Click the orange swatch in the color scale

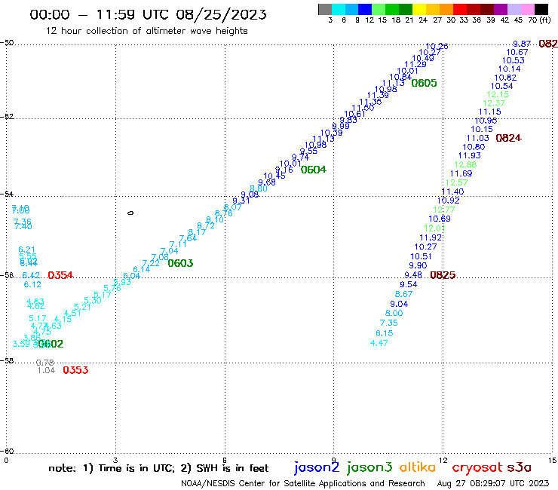click(x=446, y=9)
